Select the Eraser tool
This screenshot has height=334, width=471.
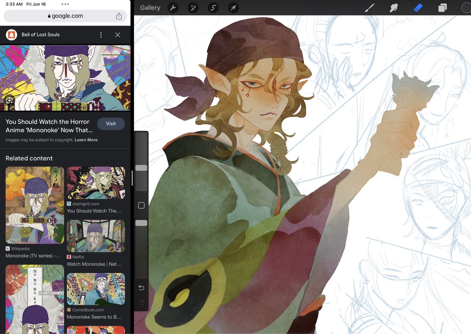(x=418, y=7)
